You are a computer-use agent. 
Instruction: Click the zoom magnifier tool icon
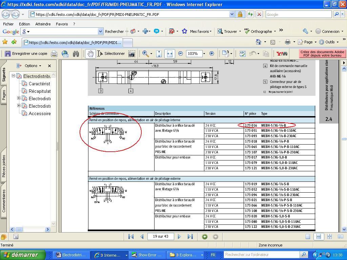145,53
